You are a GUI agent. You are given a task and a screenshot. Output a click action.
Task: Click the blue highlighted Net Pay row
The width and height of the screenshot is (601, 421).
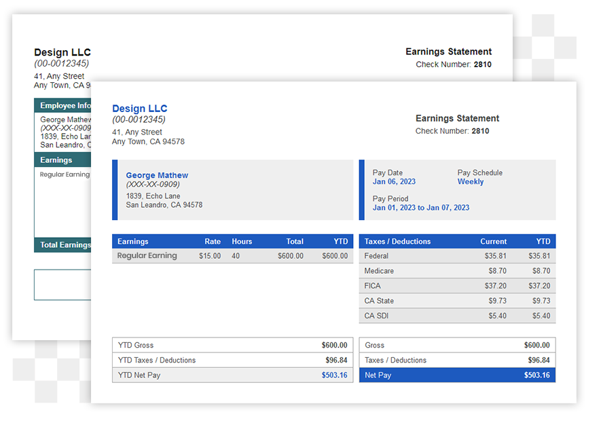pos(457,375)
